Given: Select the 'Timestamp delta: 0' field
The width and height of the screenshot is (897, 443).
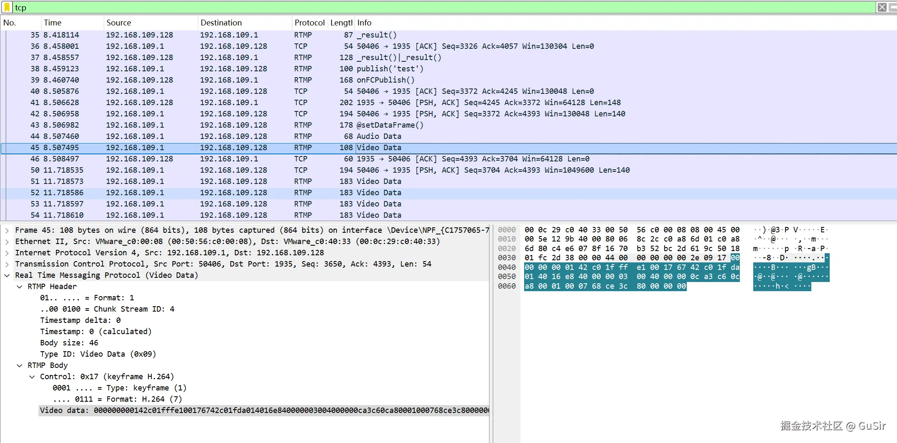Looking at the screenshot, I should [80, 320].
